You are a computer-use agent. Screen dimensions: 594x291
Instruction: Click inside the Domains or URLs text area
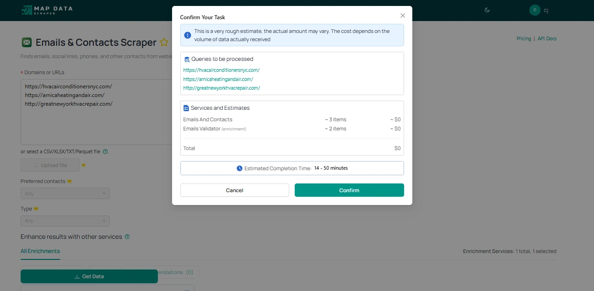92,124
